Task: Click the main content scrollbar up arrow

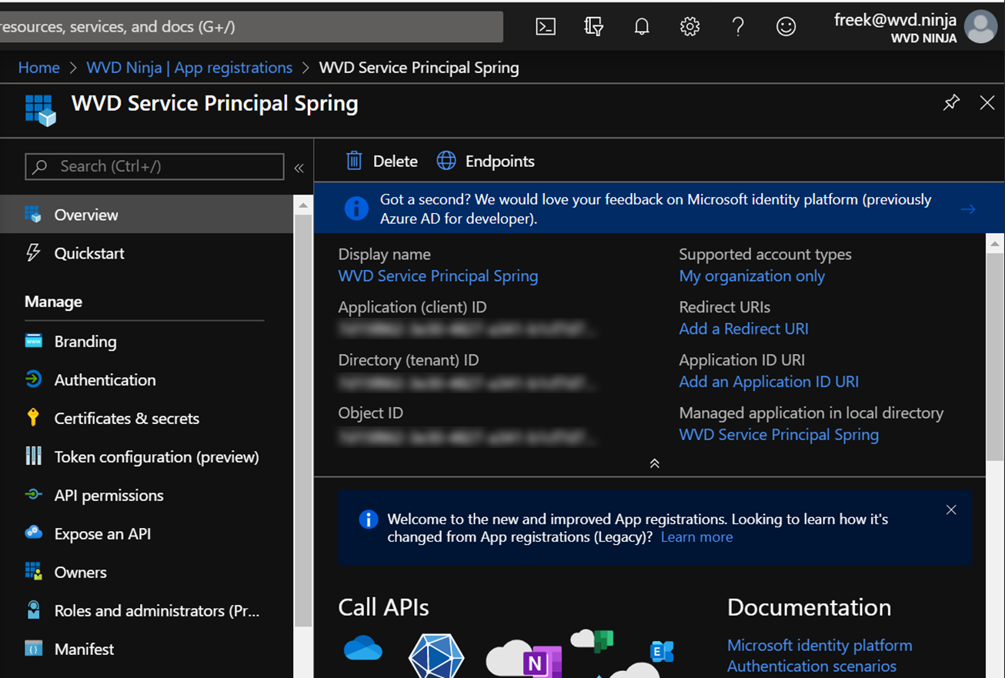Action: (995, 244)
